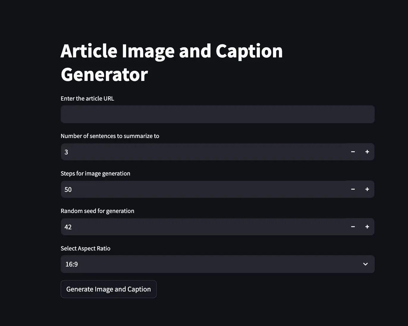Viewport: 408px width, 326px height.
Task: Click the Generate Image and Caption button
Action: pos(109,289)
